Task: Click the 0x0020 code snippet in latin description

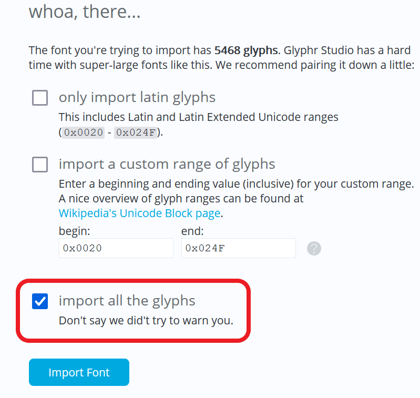Action: pyautogui.click(x=83, y=132)
